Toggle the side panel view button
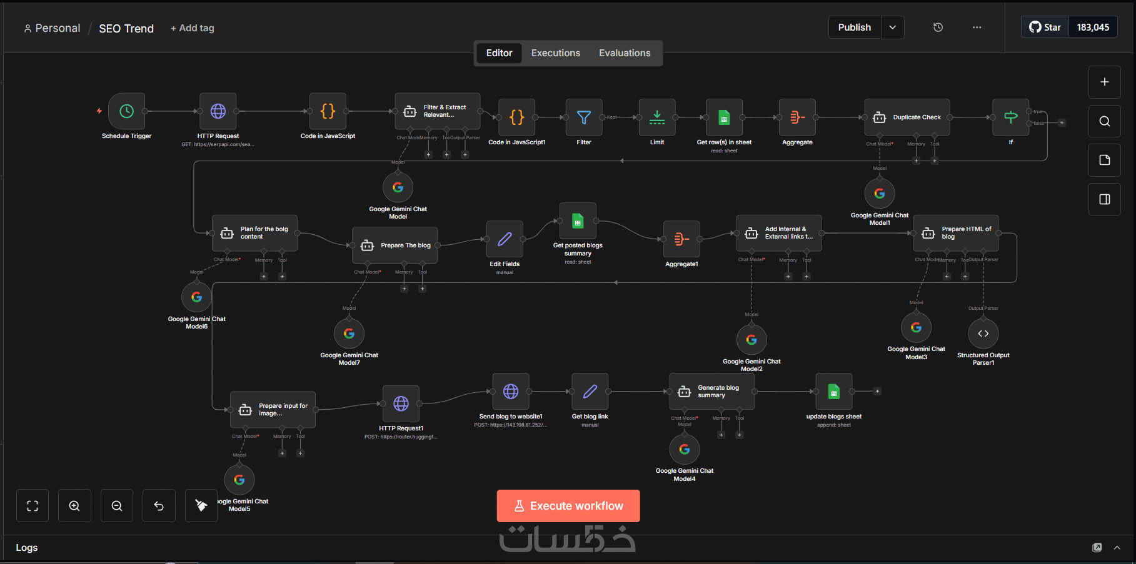 coord(1105,199)
